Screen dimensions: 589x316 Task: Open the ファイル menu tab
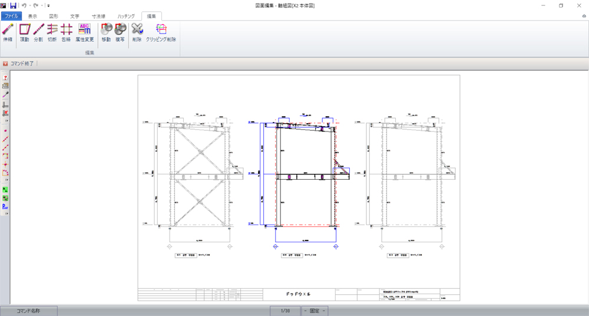[x=11, y=16]
